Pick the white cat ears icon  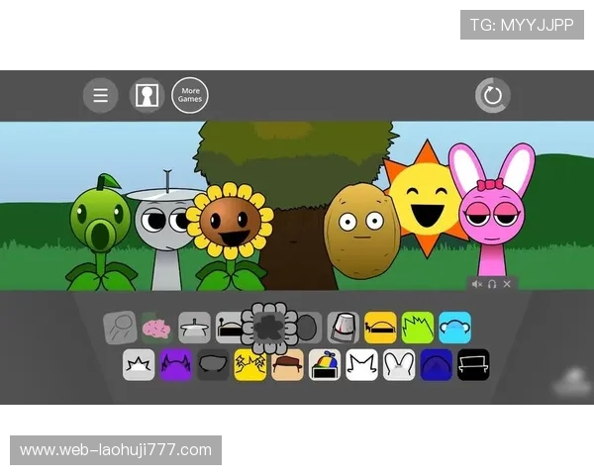(361, 365)
